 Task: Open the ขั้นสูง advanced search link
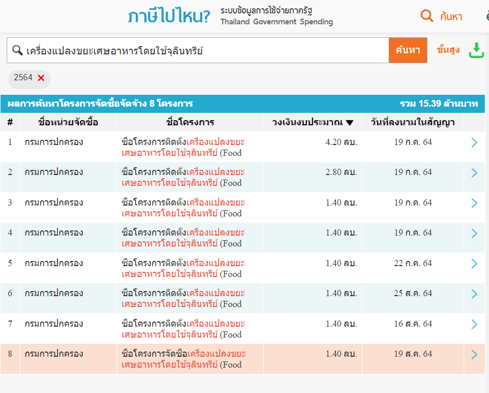point(448,50)
